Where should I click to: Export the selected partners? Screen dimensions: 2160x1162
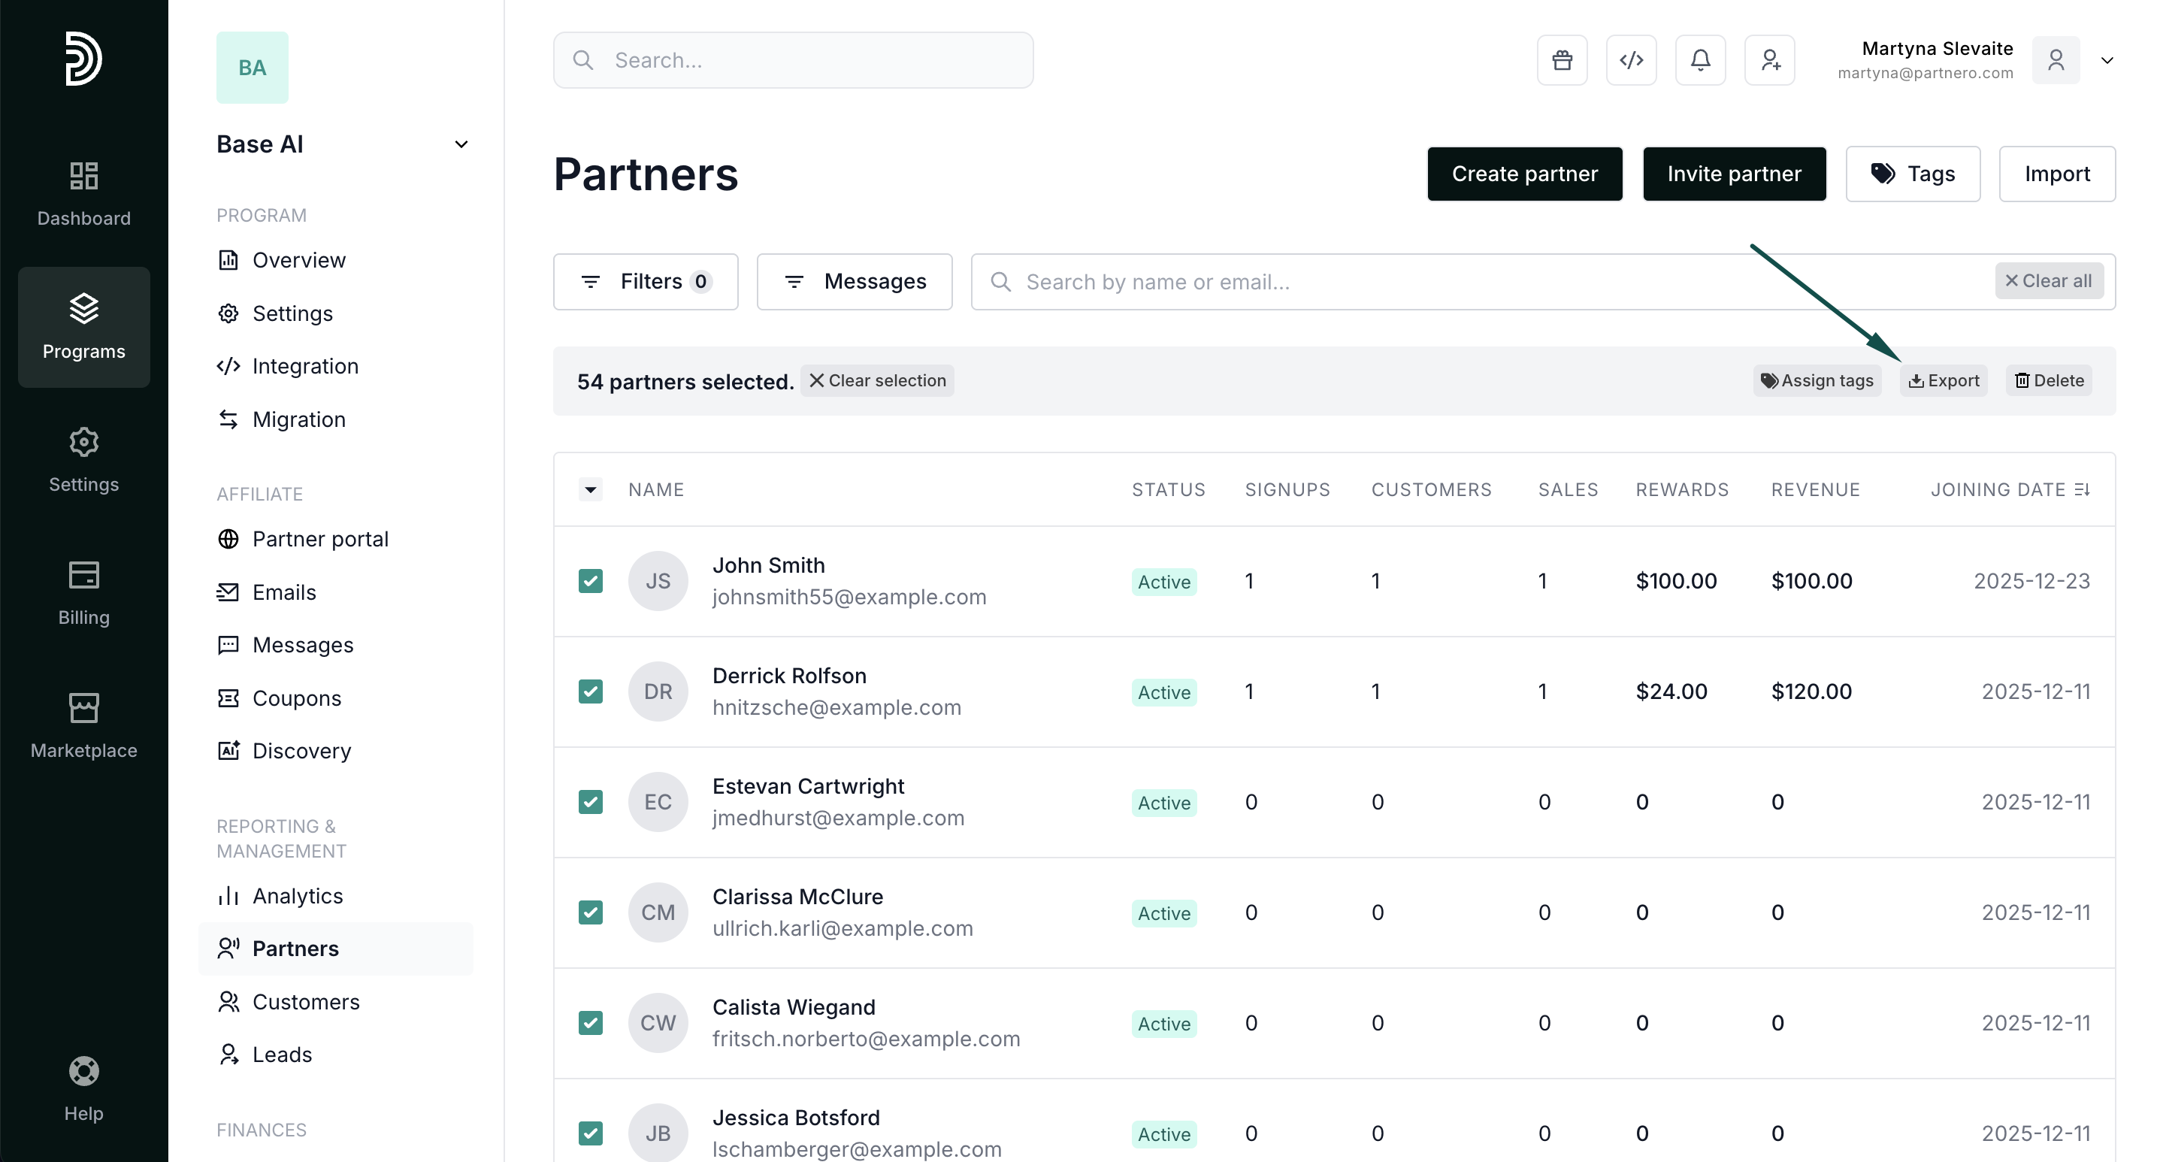click(1944, 380)
